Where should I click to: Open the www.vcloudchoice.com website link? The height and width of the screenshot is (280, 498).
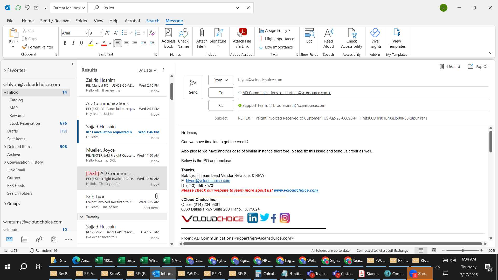coord(296,190)
